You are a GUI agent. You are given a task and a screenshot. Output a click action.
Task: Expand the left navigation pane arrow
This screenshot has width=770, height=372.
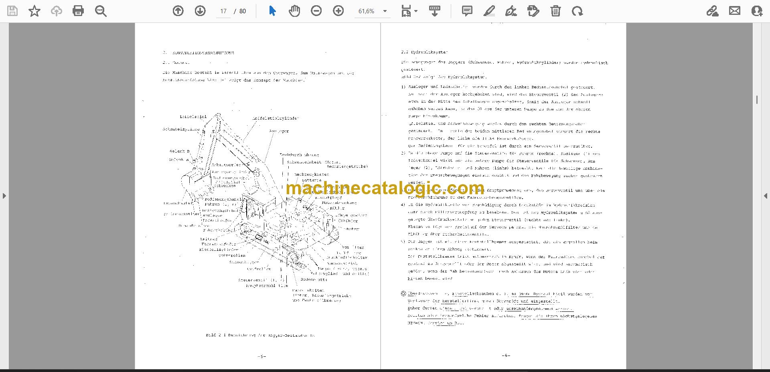point(4,196)
